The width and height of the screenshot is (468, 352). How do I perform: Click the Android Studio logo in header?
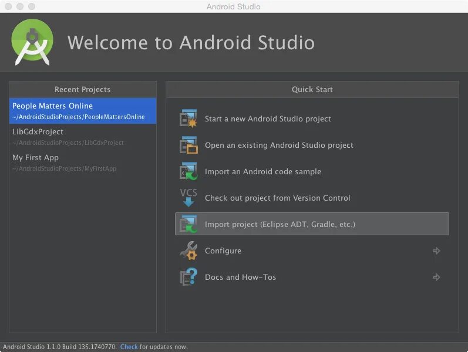click(32, 42)
